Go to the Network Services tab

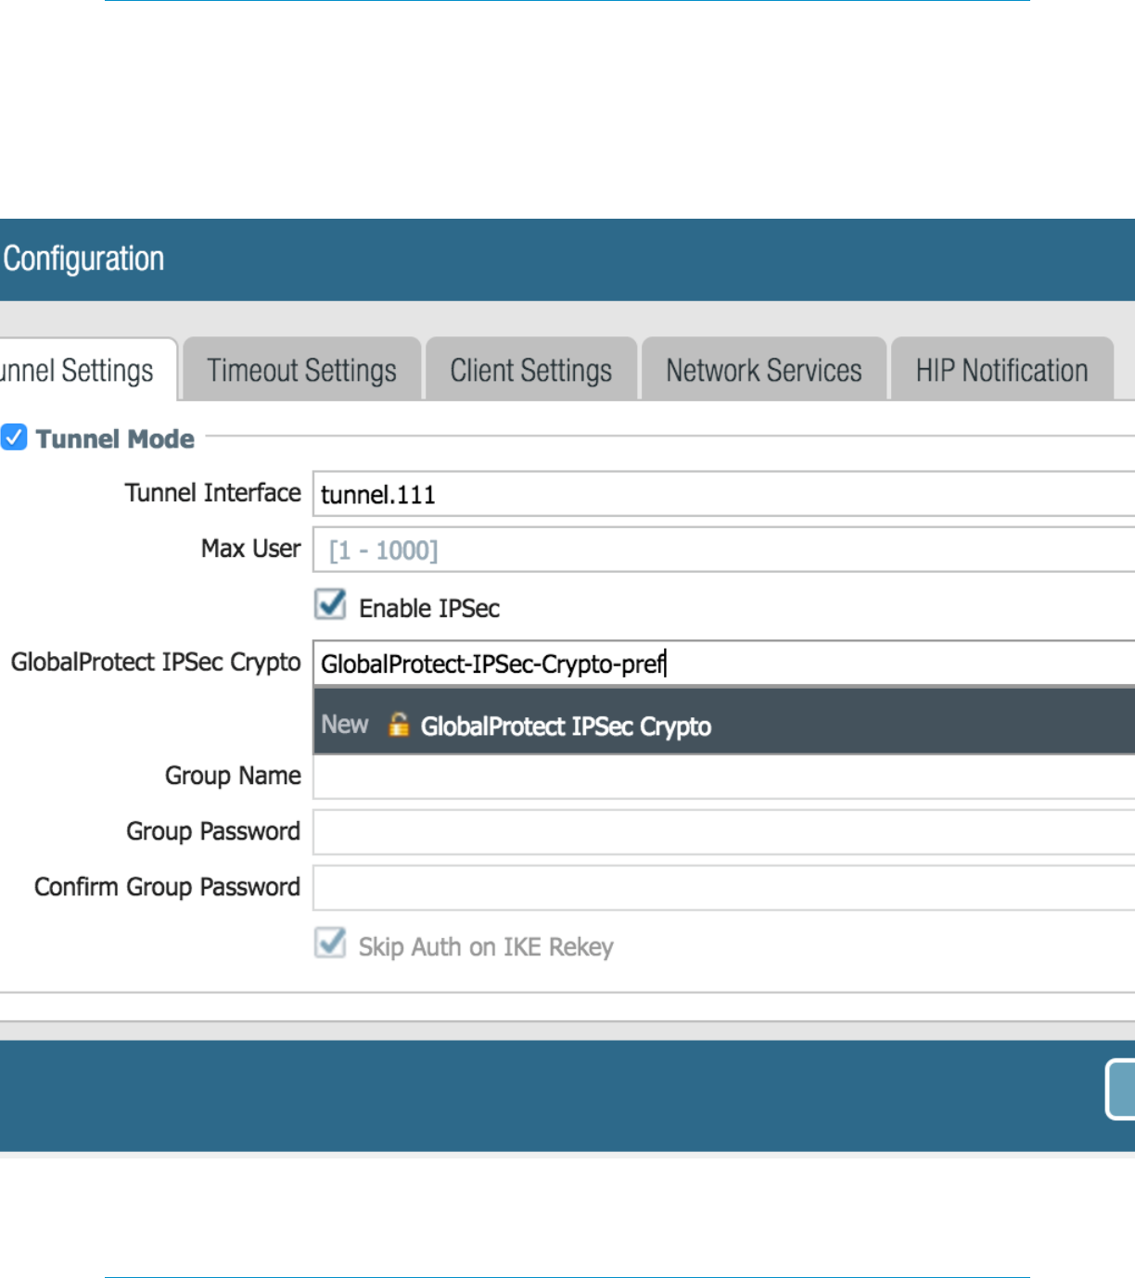pyautogui.click(x=764, y=370)
